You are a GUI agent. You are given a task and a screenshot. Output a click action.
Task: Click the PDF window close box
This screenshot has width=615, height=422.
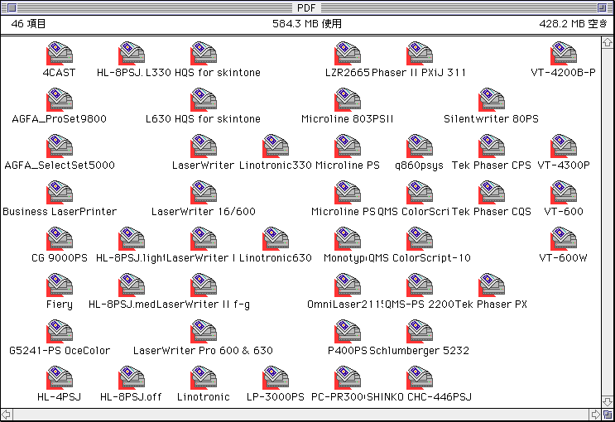tap(12, 7)
